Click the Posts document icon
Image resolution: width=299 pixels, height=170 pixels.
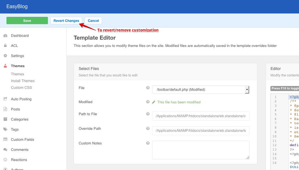[x=5, y=109]
